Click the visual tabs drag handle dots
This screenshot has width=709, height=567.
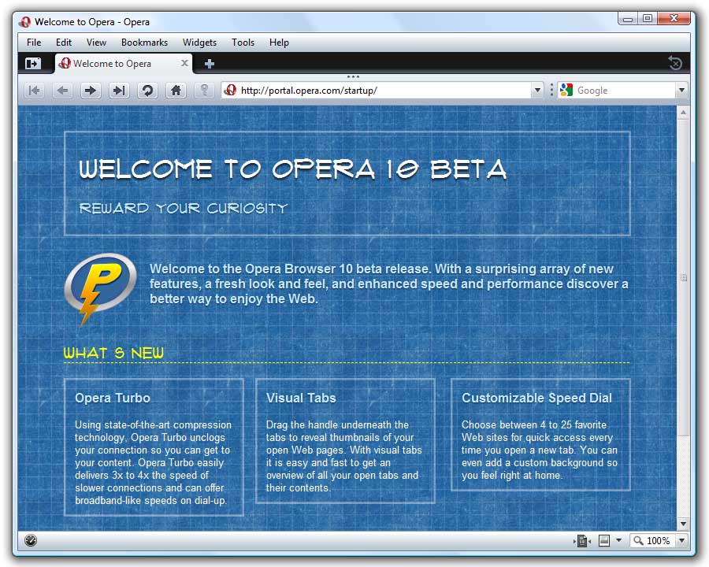353,77
